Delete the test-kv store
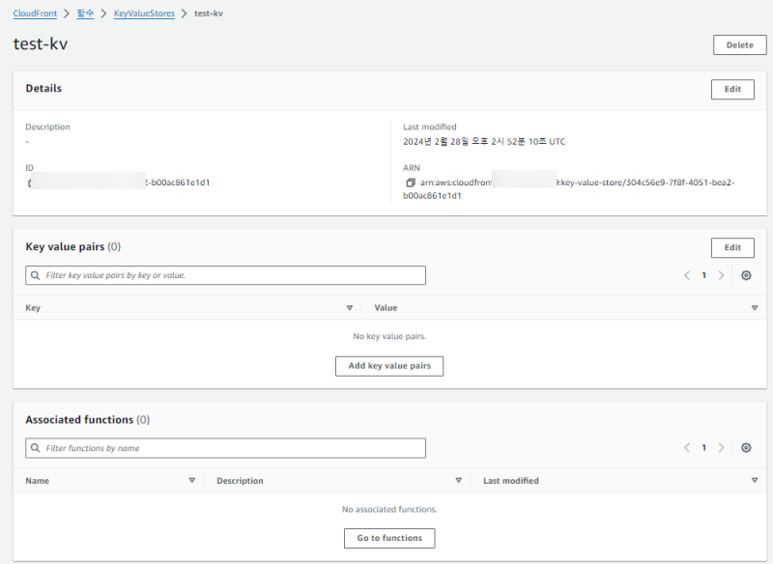This screenshot has height=564, width=773. [x=739, y=44]
